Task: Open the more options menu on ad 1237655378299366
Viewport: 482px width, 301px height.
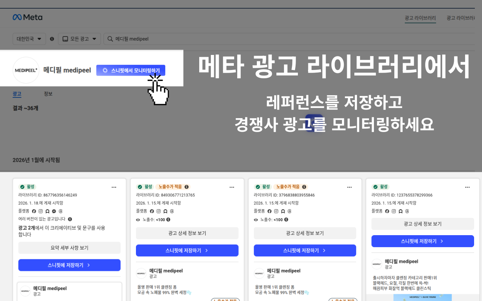Action: [x=467, y=187]
